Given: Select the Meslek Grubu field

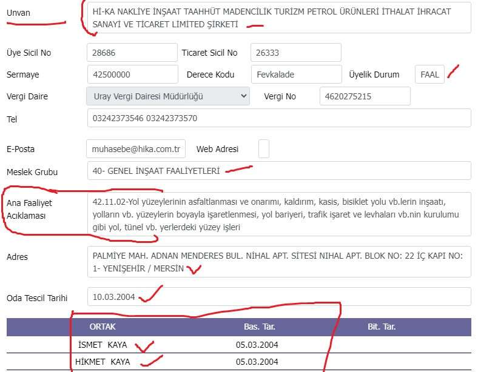Looking at the screenshot, I should click(279, 170).
